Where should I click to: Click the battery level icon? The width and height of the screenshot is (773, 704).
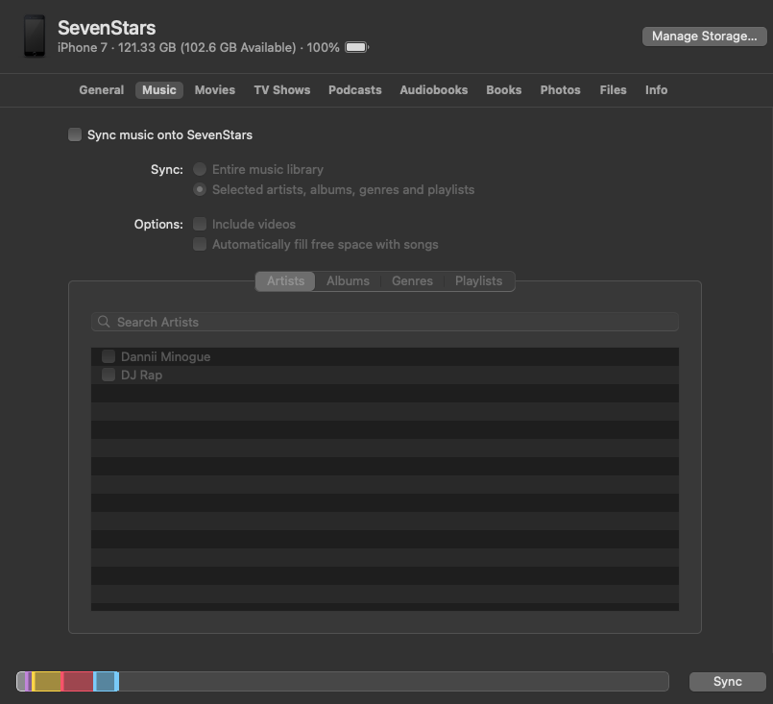(356, 47)
